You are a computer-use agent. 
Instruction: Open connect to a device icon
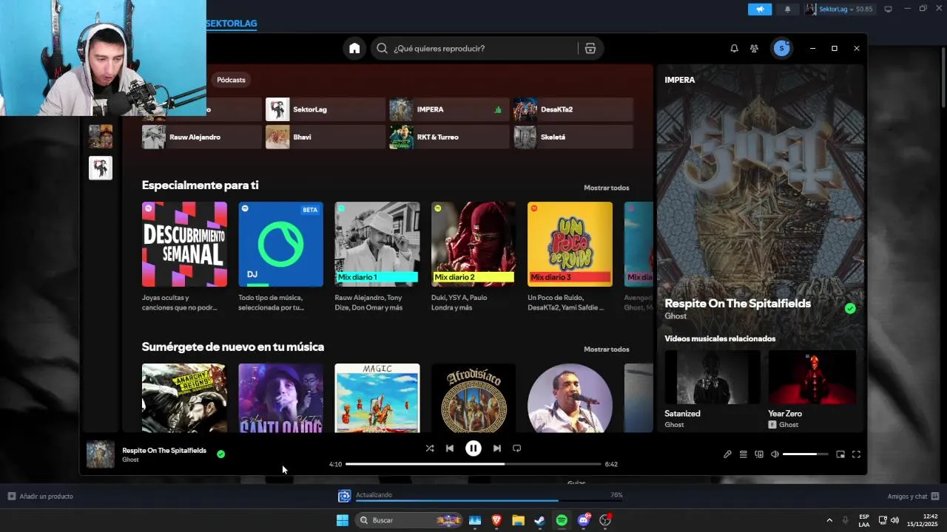point(759,454)
